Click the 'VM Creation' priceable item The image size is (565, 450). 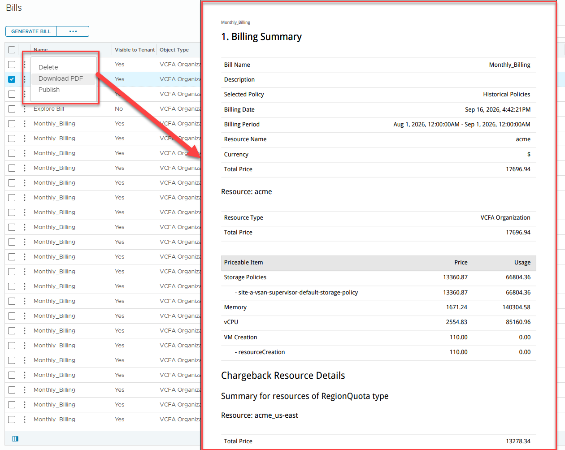(241, 337)
